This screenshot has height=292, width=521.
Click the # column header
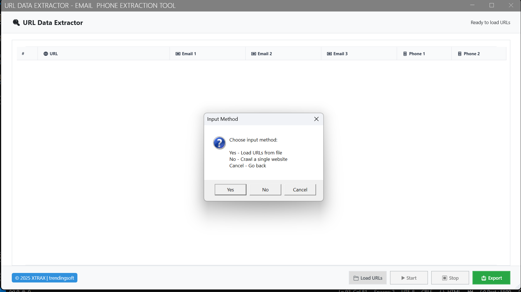coord(23,54)
